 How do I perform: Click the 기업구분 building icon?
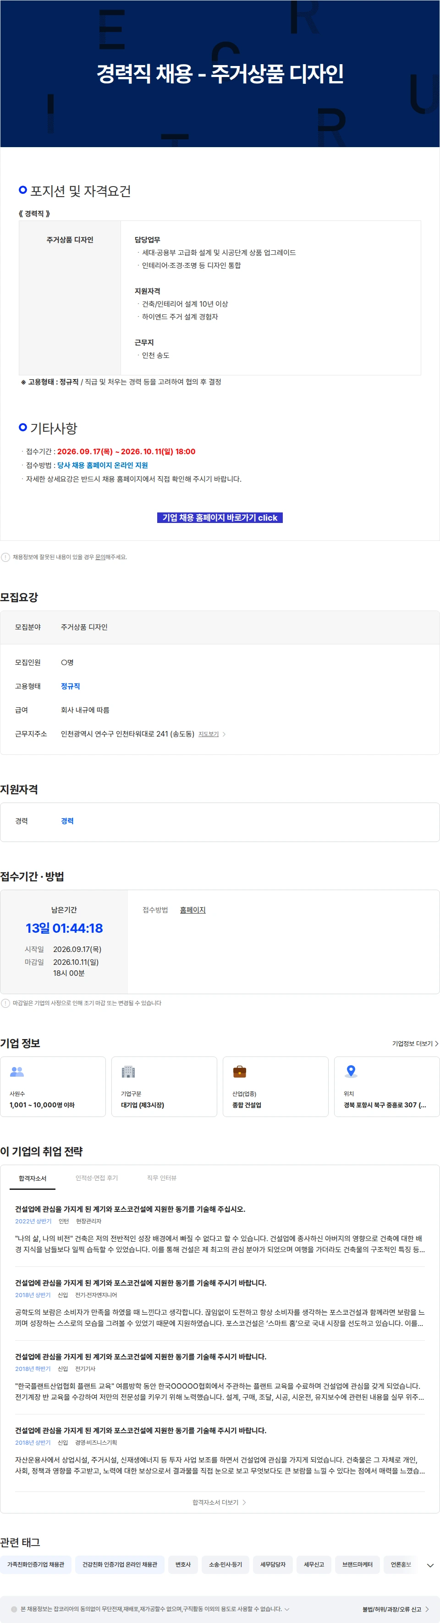pos(128,1071)
